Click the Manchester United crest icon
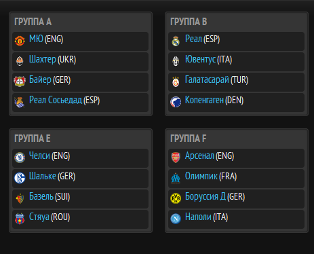This screenshot has width=314, height=254. coord(20,41)
